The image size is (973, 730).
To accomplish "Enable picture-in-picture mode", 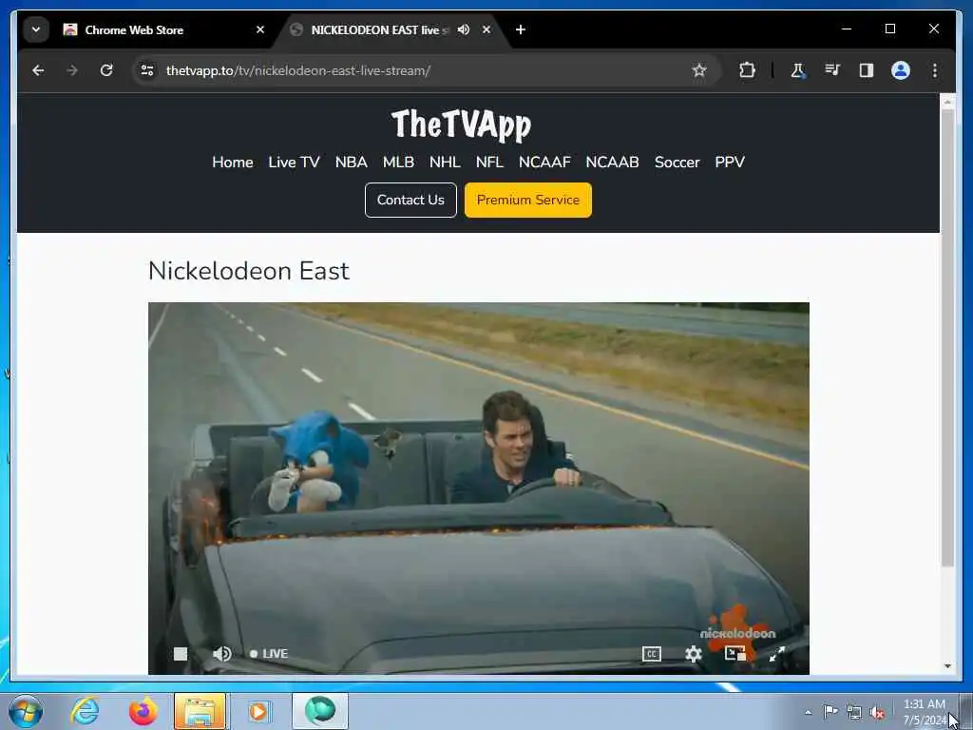I will coord(735,654).
